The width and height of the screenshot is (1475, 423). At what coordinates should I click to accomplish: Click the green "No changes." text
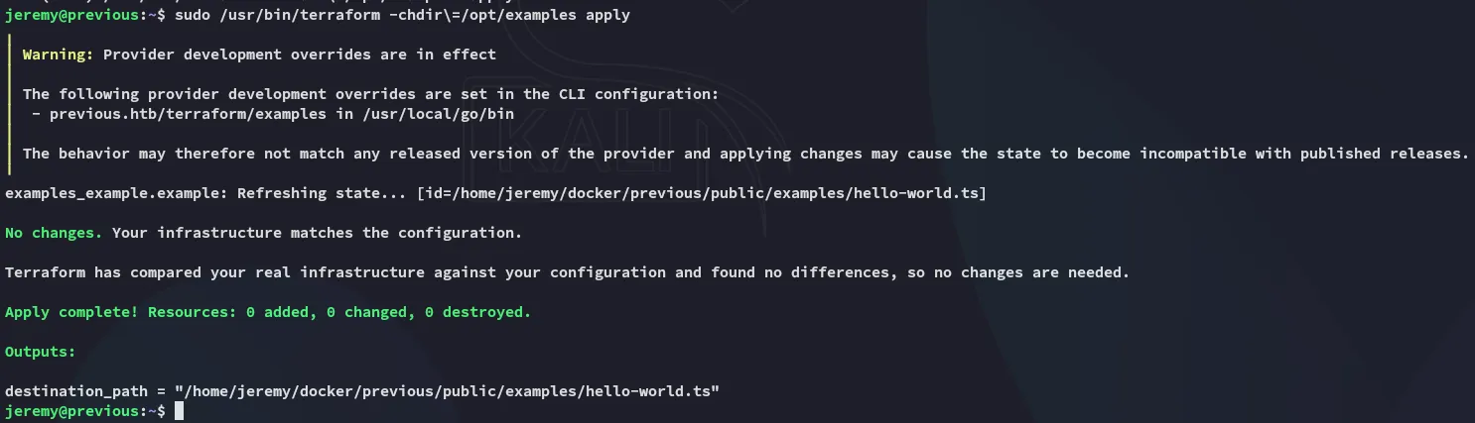coord(54,233)
